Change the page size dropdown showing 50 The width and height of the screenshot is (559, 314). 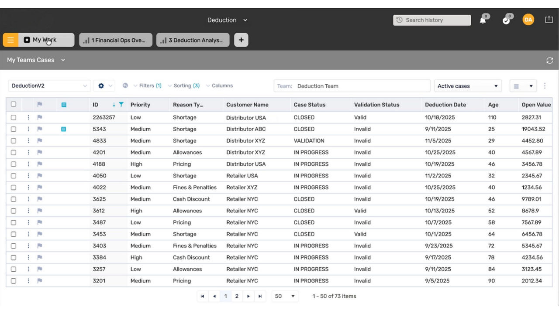click(285, 296)
